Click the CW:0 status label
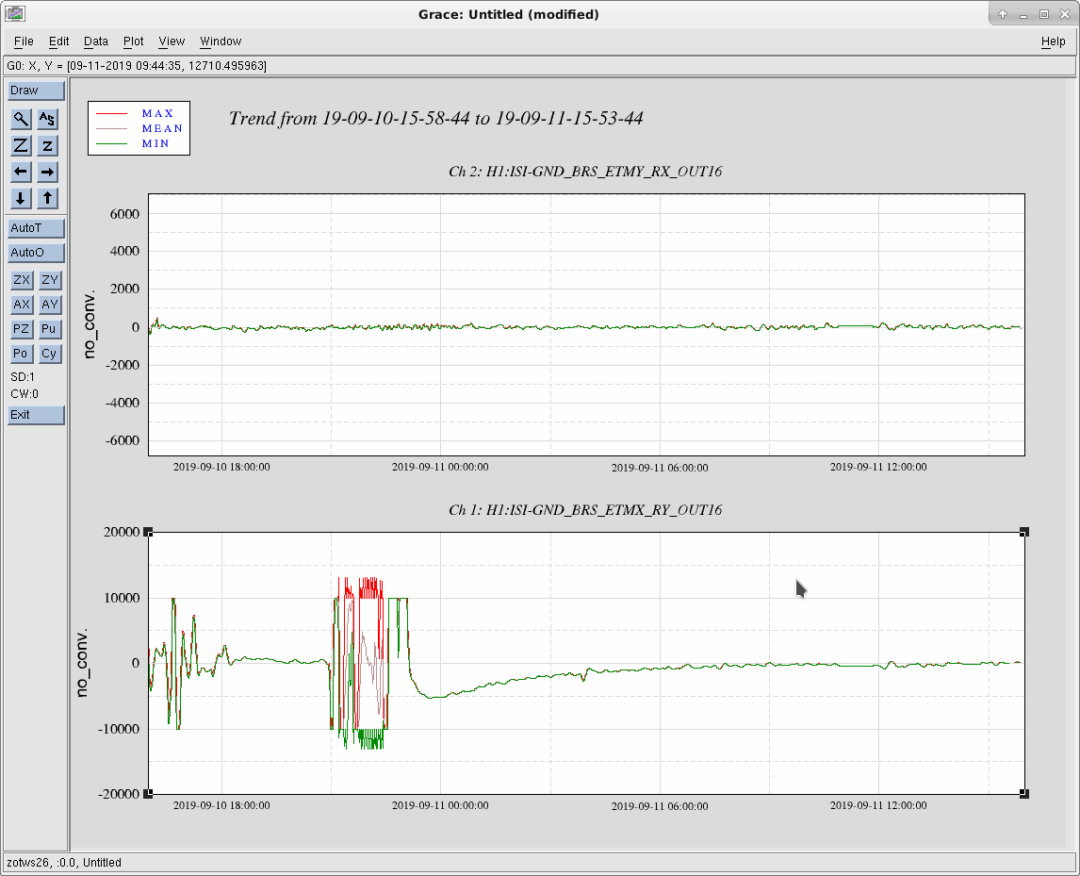 [x=25, y=394]
